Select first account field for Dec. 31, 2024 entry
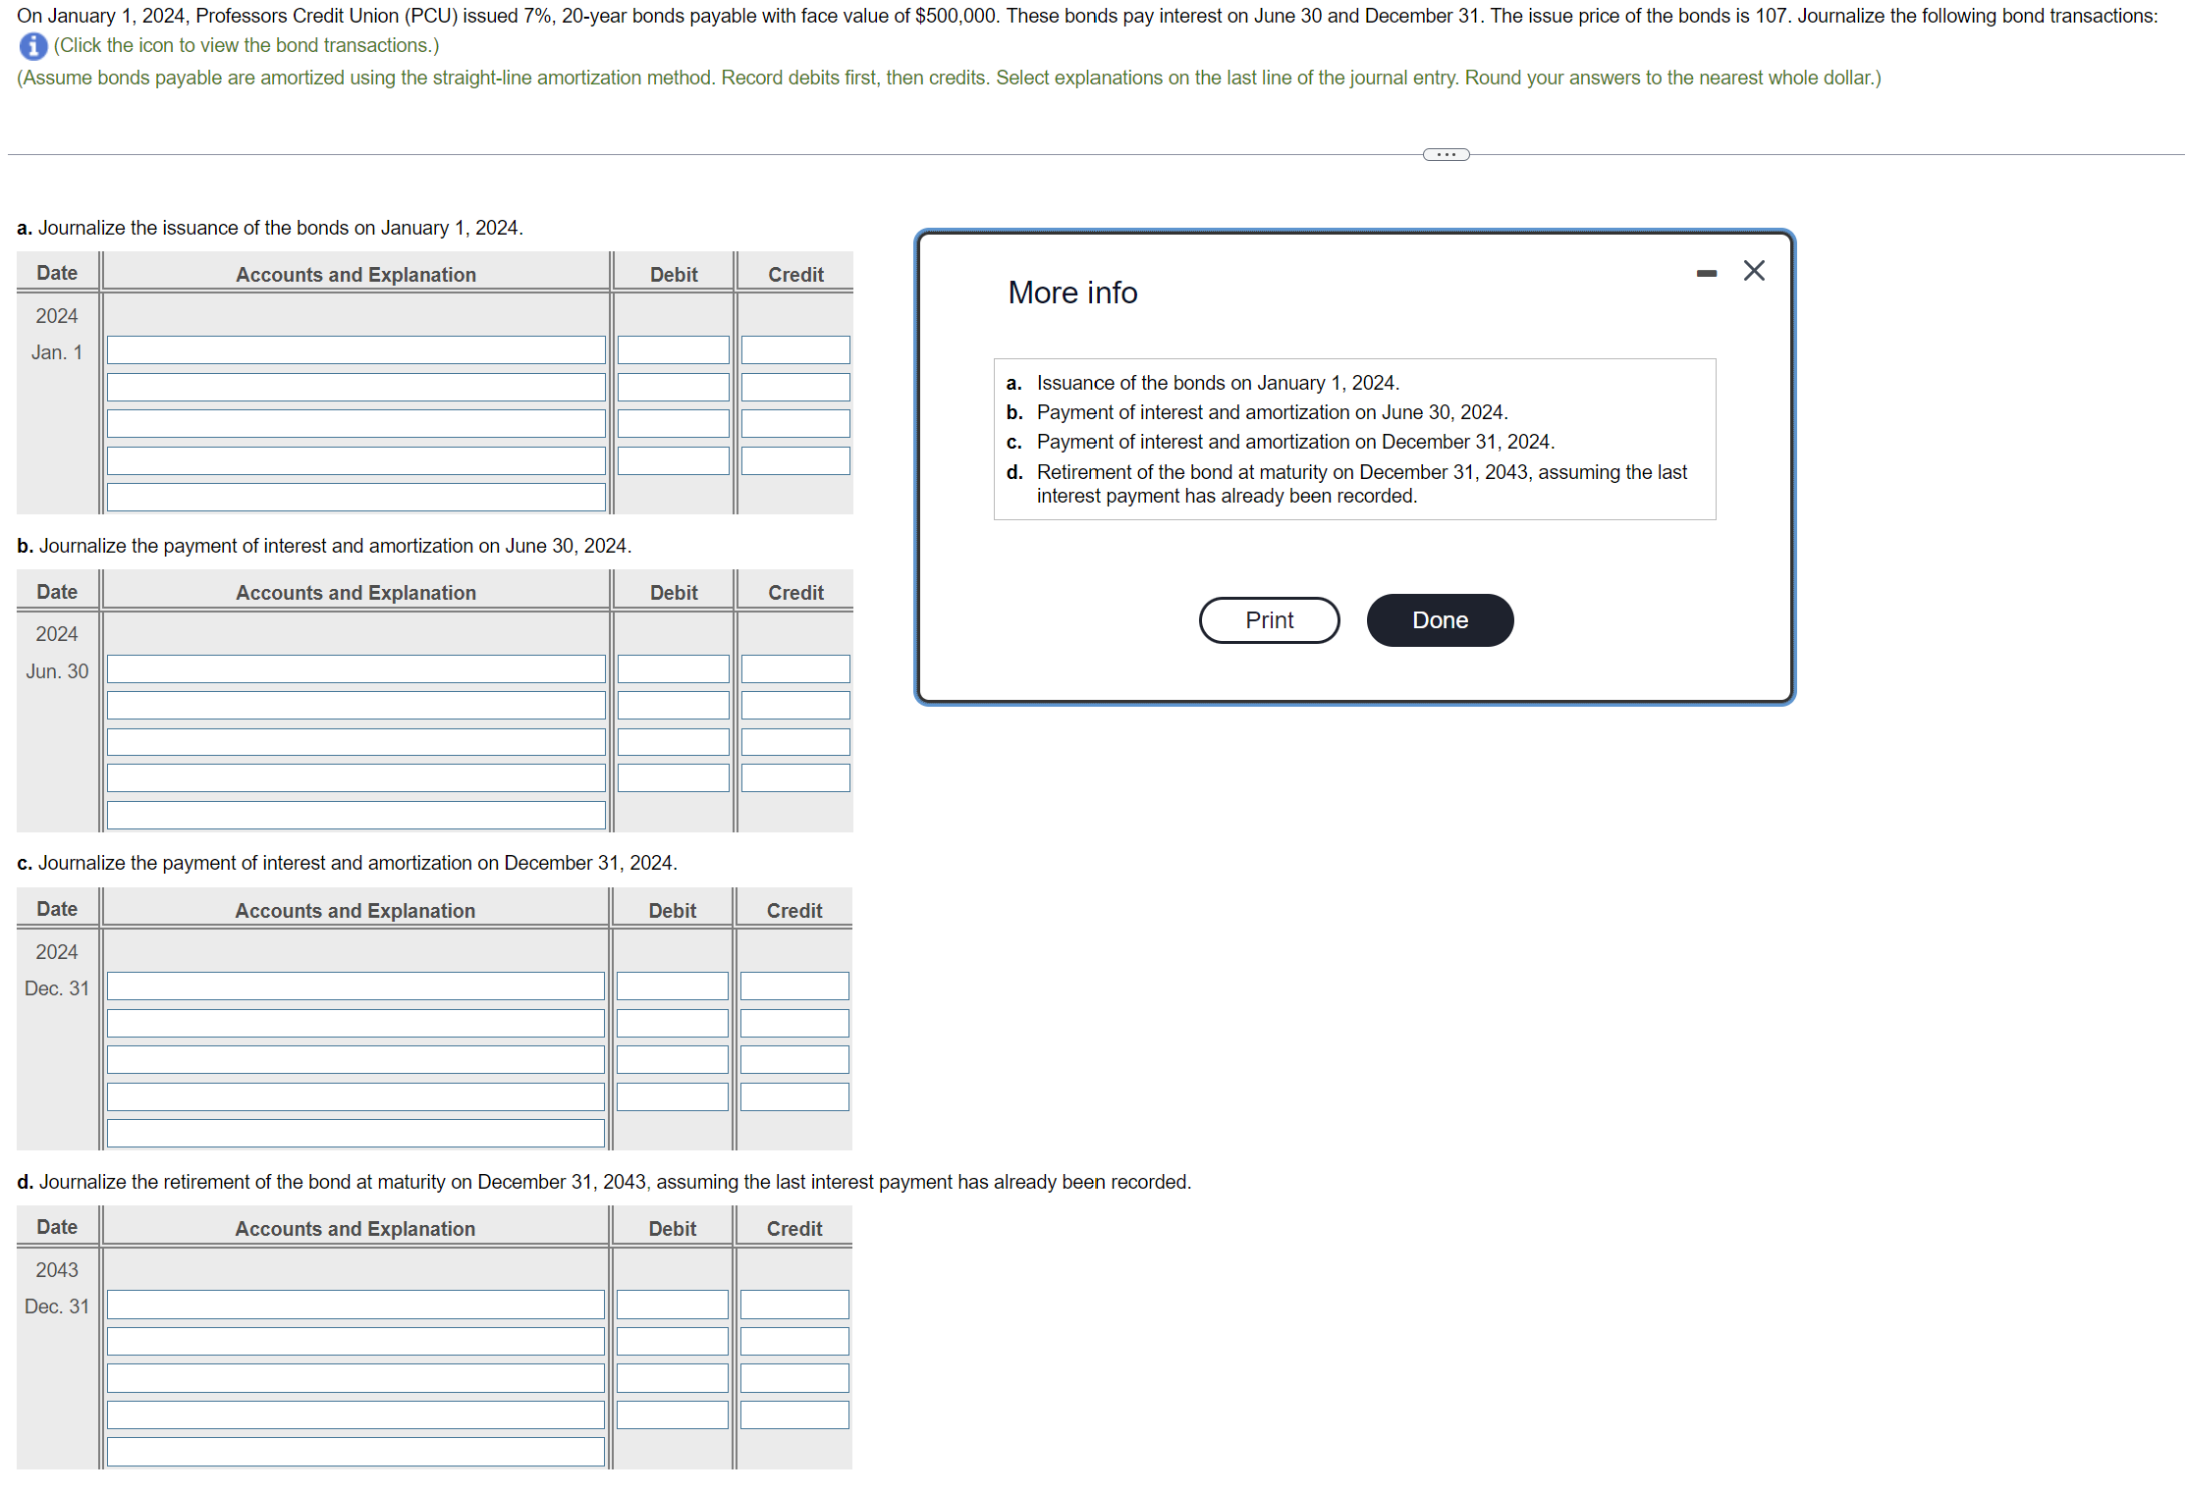Screen dimensions: 2186x1493 [x=355, y=986]
